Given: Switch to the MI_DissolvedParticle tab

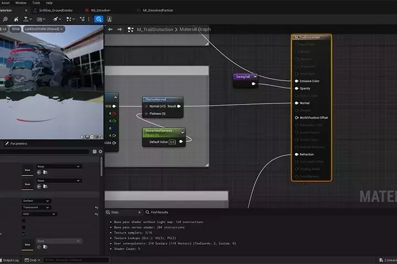Looking at the screenshot, I should click(158, 10).
